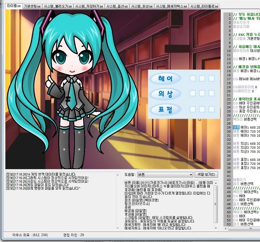Click code line 35 '버튼 의상3 755'
The width and height of the screenshot is (260, 242).
coord(246,151)
